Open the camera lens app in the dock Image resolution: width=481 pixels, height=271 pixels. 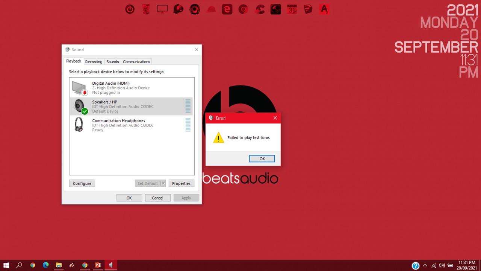pos(276,9)
